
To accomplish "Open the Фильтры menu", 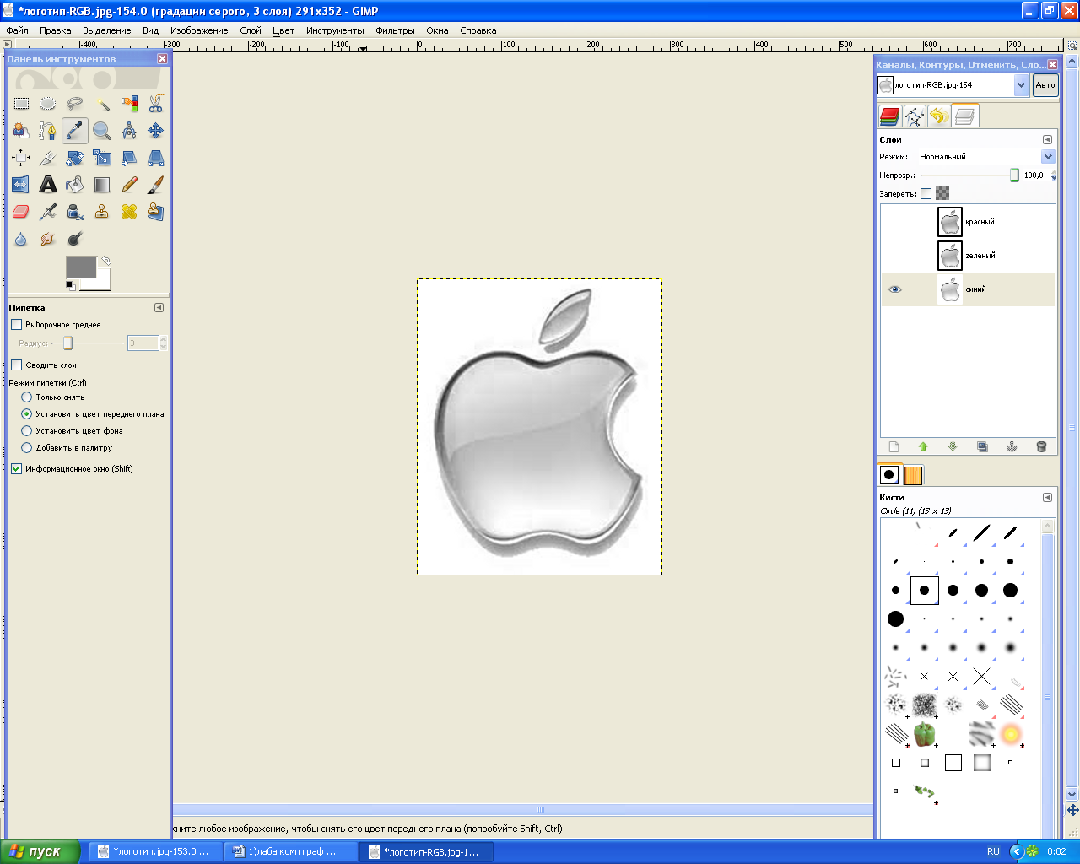I will (396, 30).
